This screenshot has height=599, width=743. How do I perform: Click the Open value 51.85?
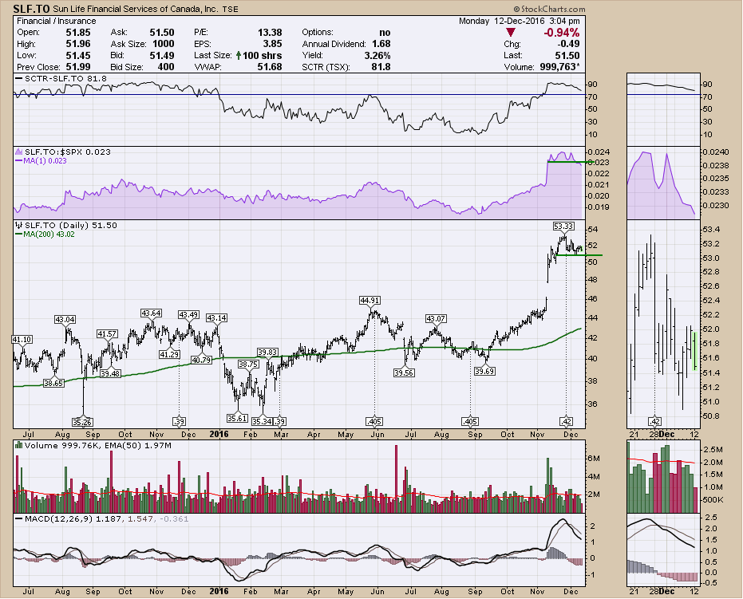point(78,32)
